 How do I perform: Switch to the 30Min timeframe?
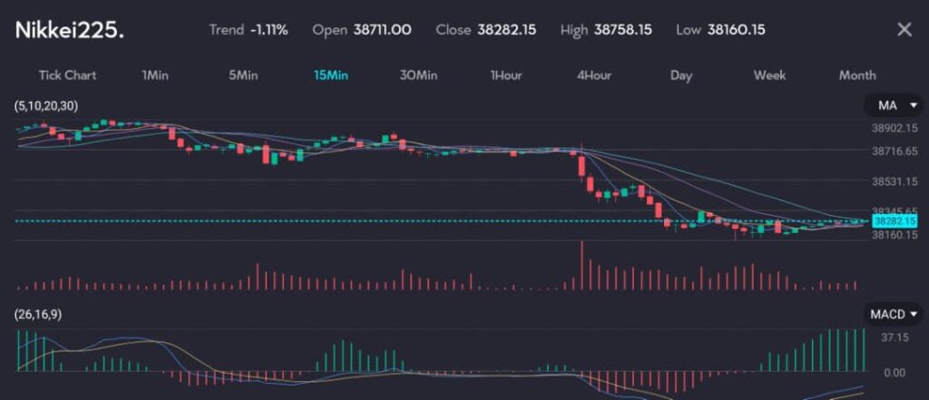coord(418,75)
